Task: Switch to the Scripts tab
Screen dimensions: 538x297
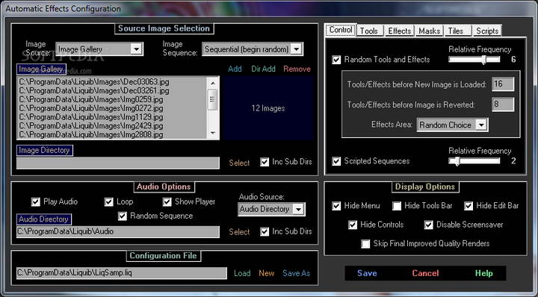Action: pyautogui.click(x=487, y=31)
